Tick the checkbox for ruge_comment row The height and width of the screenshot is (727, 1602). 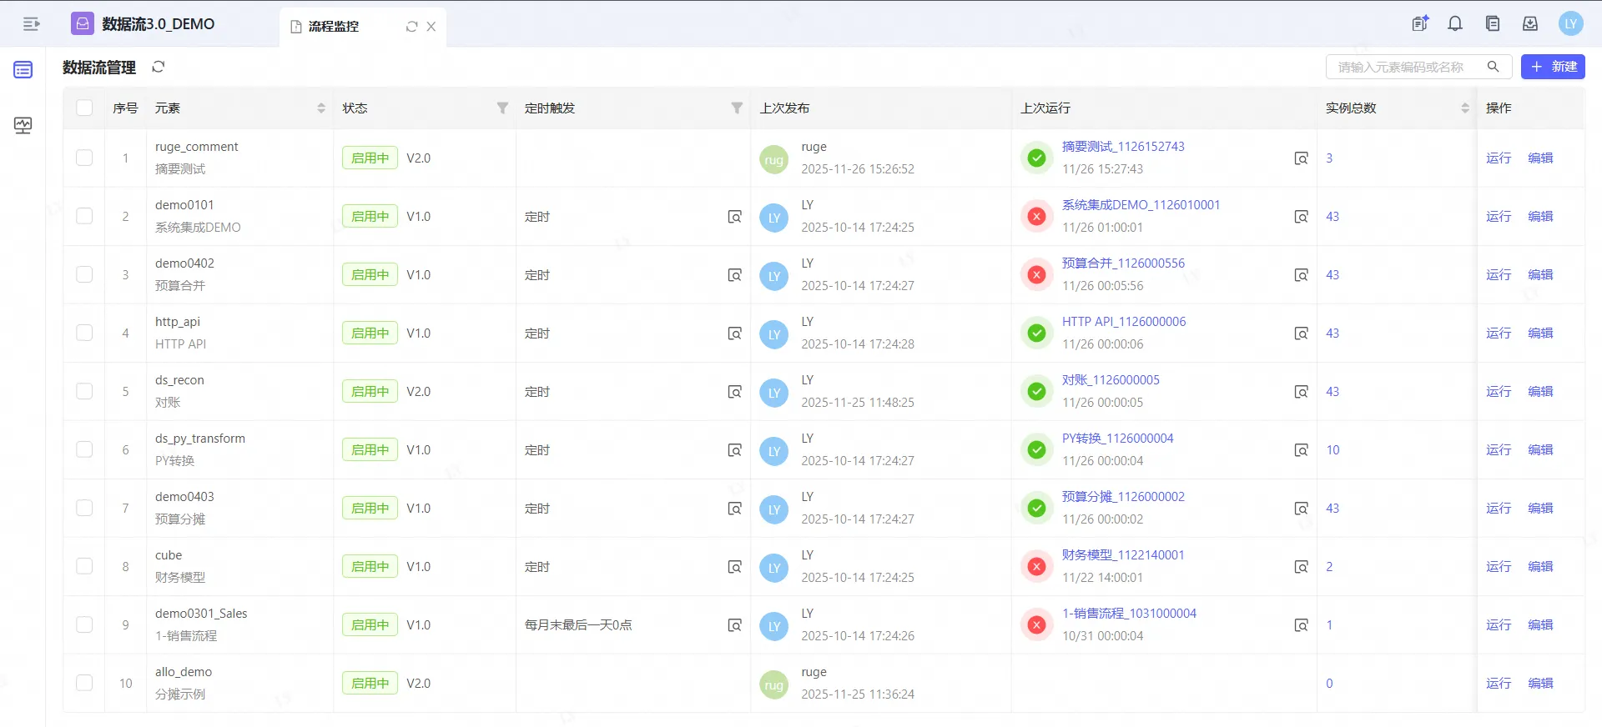pyautogui.click(x=84, y=158)
